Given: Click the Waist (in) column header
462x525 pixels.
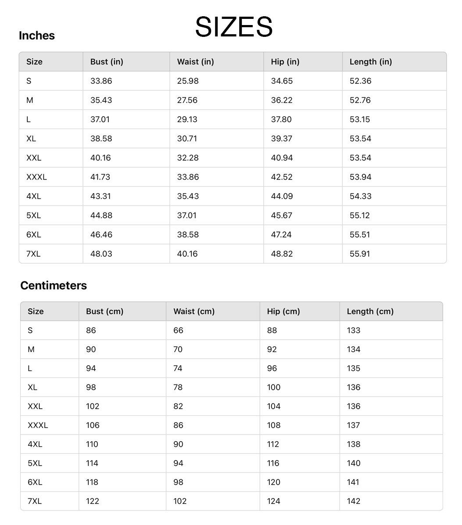Looking at the screenshot, I should [195, 62].
